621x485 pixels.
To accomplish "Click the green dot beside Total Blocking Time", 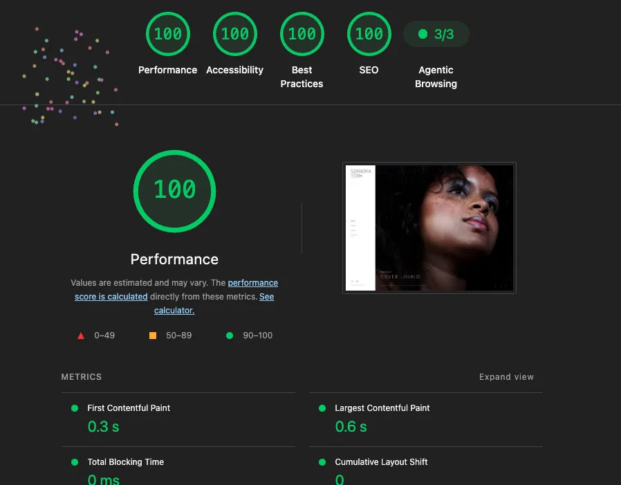I will click(x=75, y=462).
